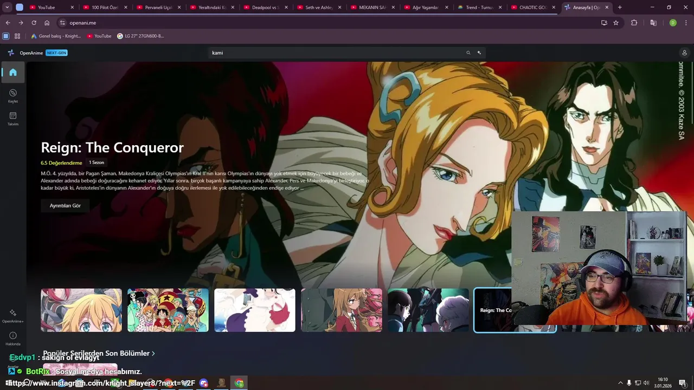Show hidden tray icons with the chevron
This screenshot has width=694, height=390.
pos(620,383)
